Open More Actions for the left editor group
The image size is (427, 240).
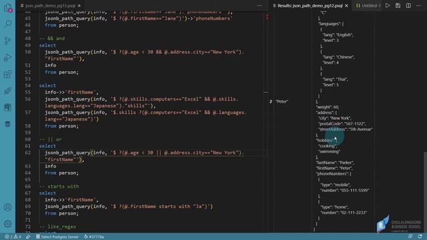tap(260, 5)
